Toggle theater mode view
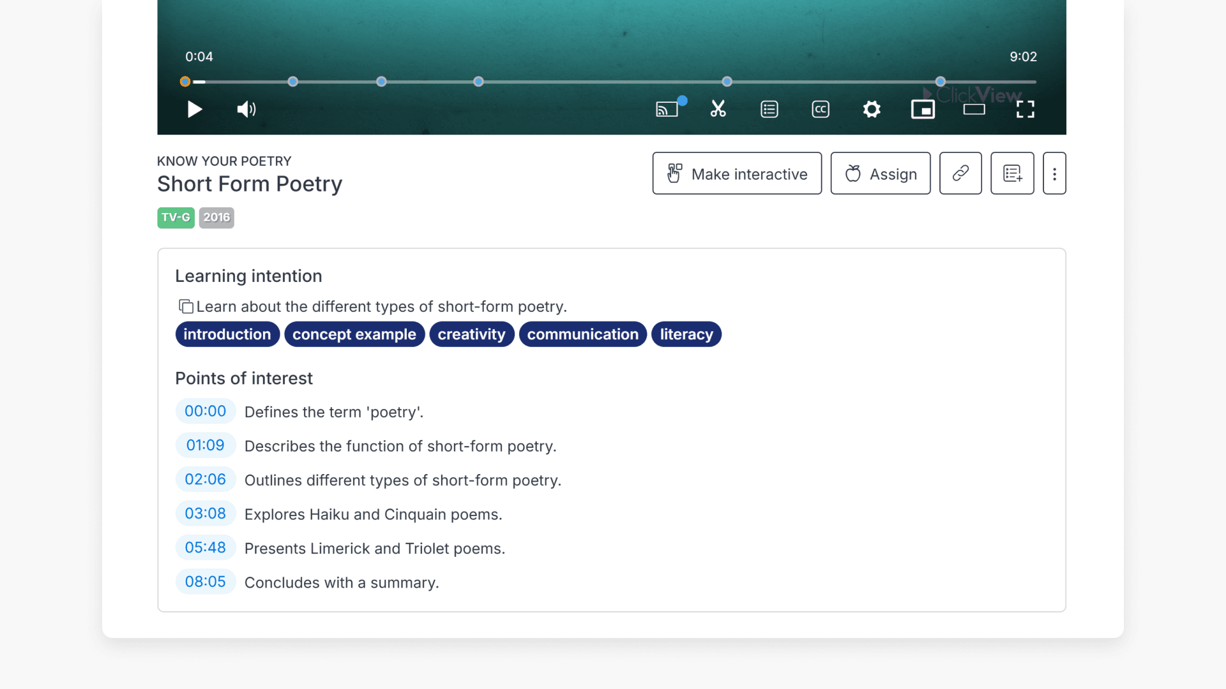1226x689 pixels. (974, 110)
